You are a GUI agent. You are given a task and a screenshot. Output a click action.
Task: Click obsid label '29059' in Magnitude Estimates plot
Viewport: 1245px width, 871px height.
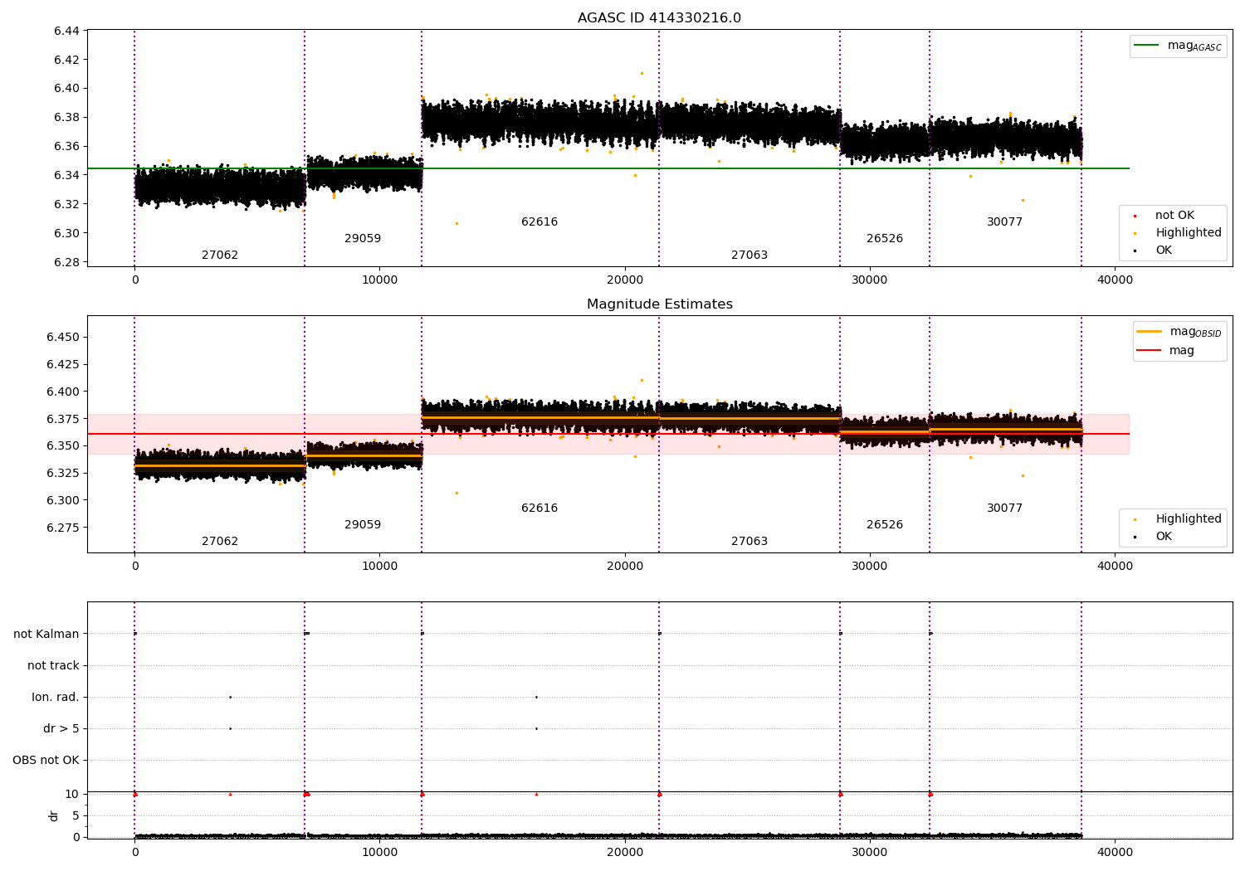click(x=363, y=525)
